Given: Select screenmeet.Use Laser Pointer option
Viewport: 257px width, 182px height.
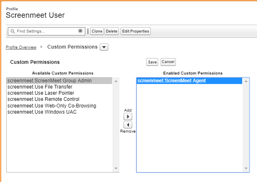Looking at the screenshot, I should [59, 93].
